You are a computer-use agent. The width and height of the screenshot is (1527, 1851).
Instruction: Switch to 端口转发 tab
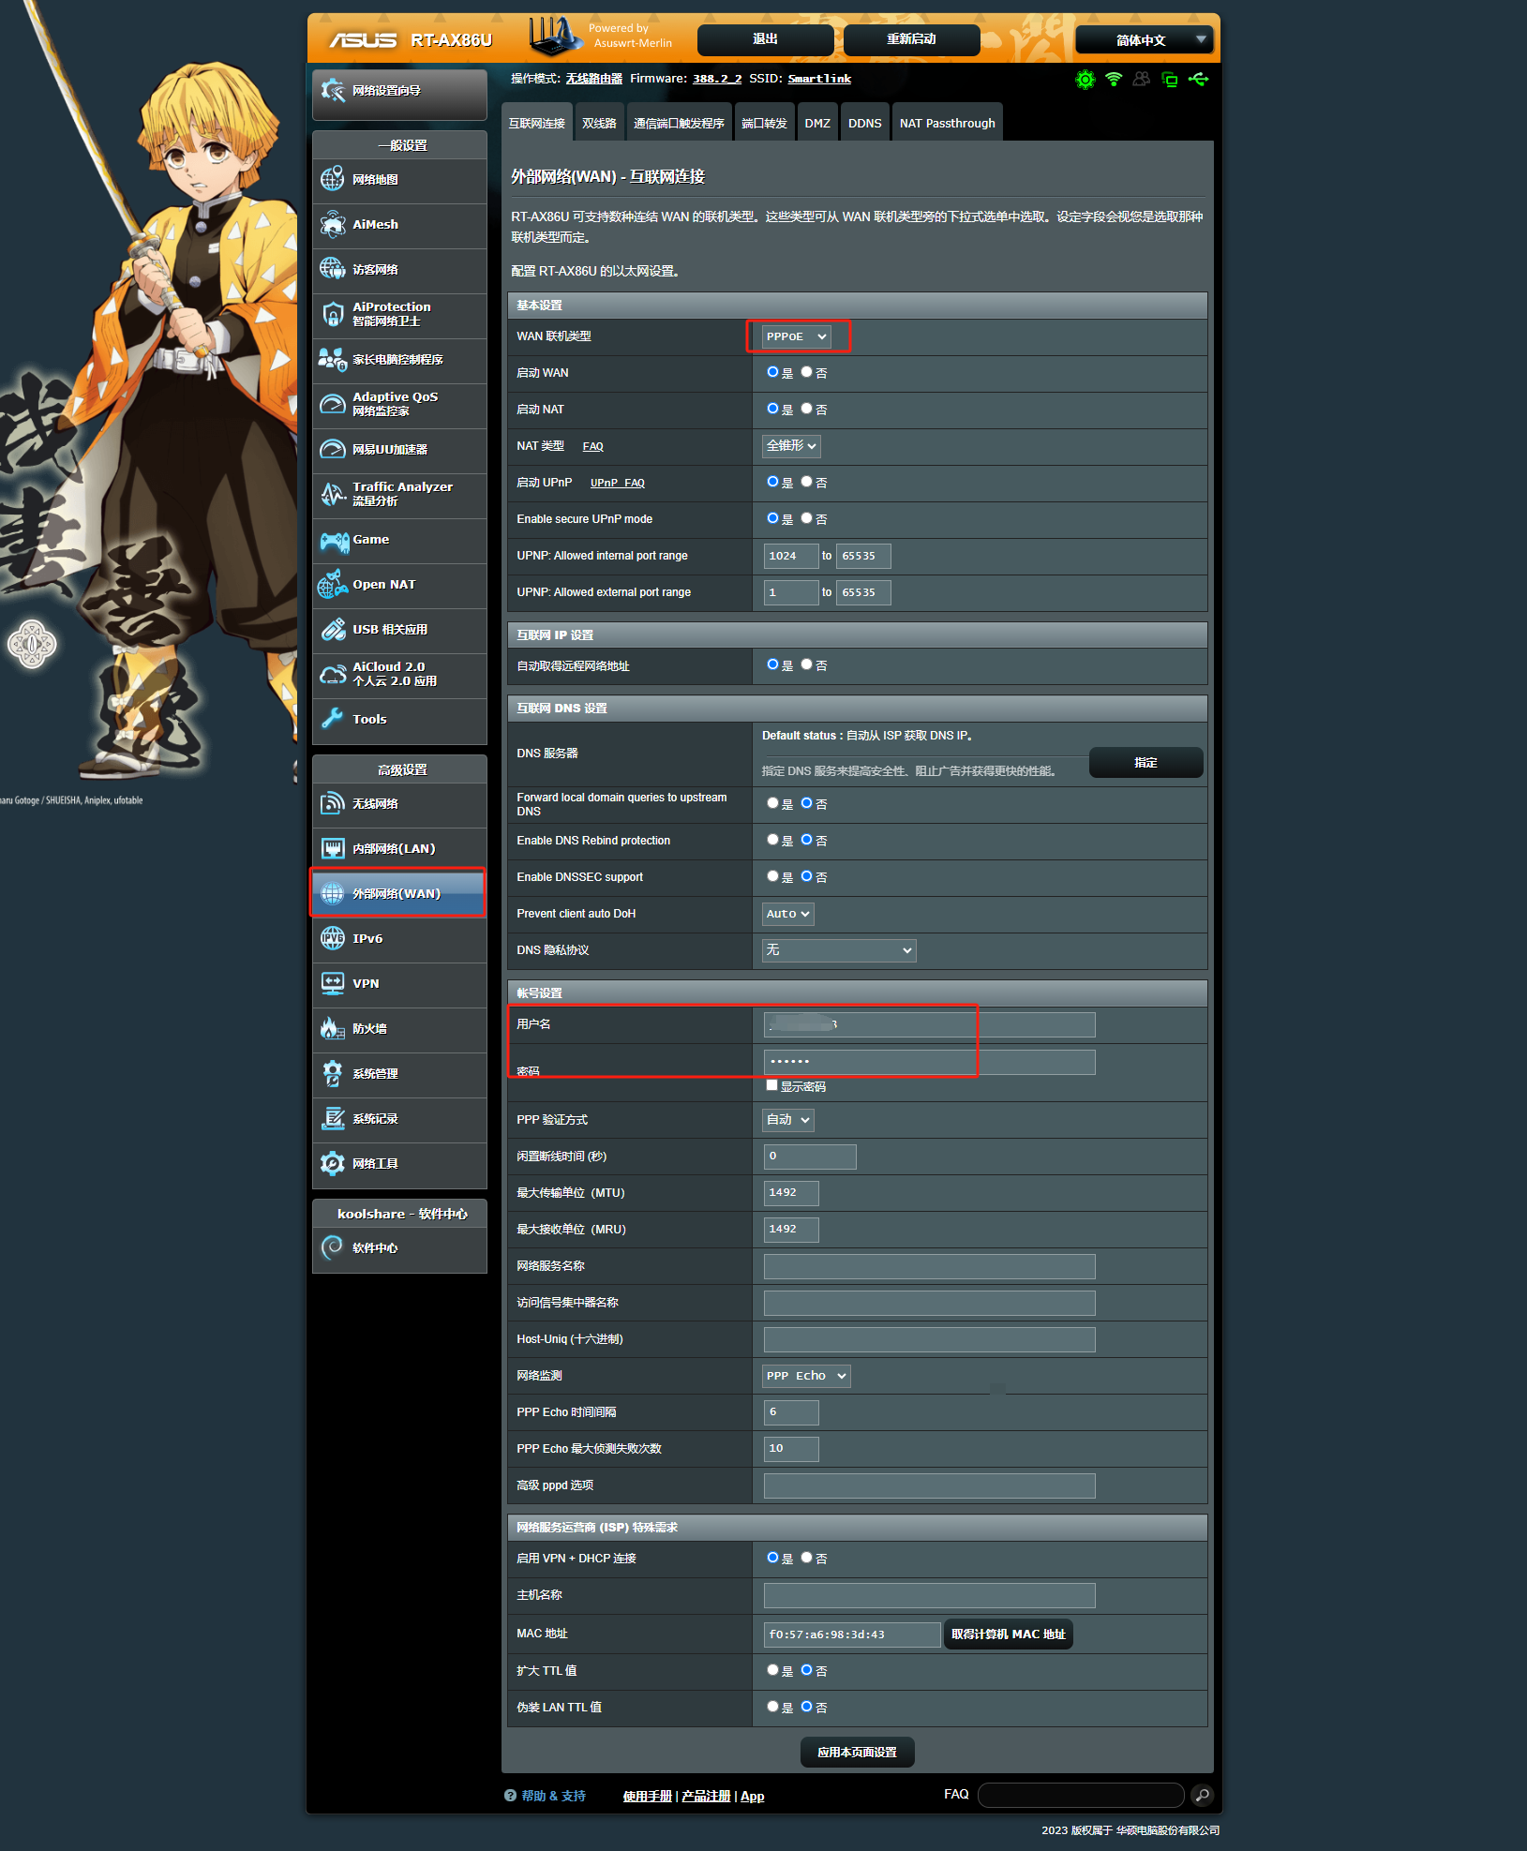pos(764,123)
